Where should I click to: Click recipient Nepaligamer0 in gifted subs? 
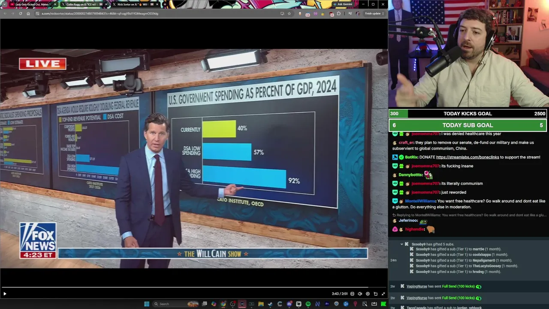(484, 261)
